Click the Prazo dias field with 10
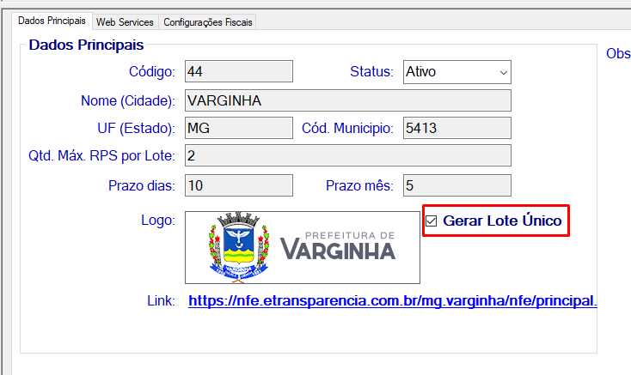This screenshot has width=631, height=375. [239, 185]
